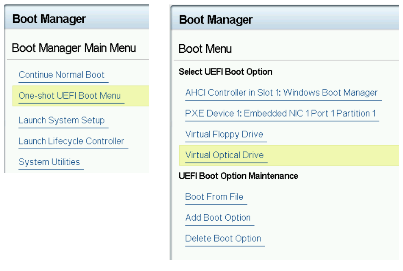403x271 pixels.
Task: Click the left Boot Manager title bar
Action: (x=49, y=19)
